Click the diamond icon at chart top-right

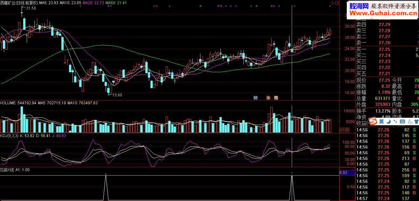pos(332,3)
